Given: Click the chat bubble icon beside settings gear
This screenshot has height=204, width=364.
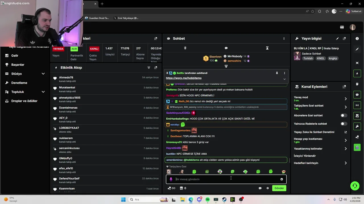Looking at the screenshot, I should click(260, 188).
